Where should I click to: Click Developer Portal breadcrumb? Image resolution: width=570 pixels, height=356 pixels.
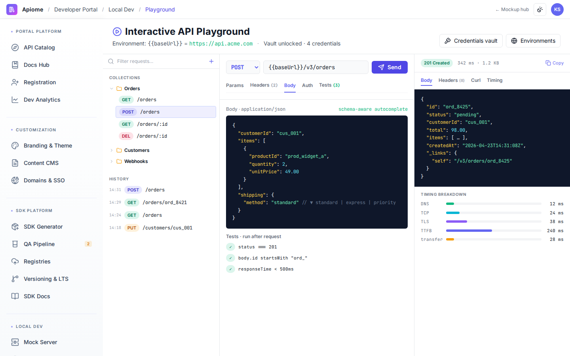tap(76, 9)
